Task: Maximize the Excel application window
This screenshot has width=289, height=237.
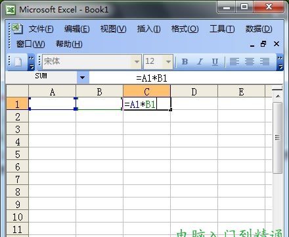Action: (244, 7)
